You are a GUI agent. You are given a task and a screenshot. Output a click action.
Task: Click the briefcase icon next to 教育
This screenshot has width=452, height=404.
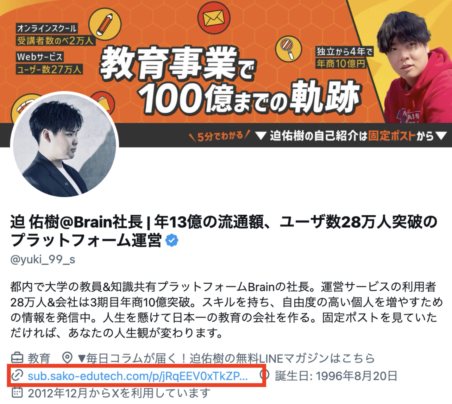(17, 358)
